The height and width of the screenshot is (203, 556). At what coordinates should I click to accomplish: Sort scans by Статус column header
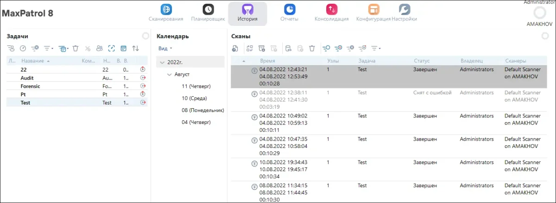pyautogui.click(x=422, y=61)
